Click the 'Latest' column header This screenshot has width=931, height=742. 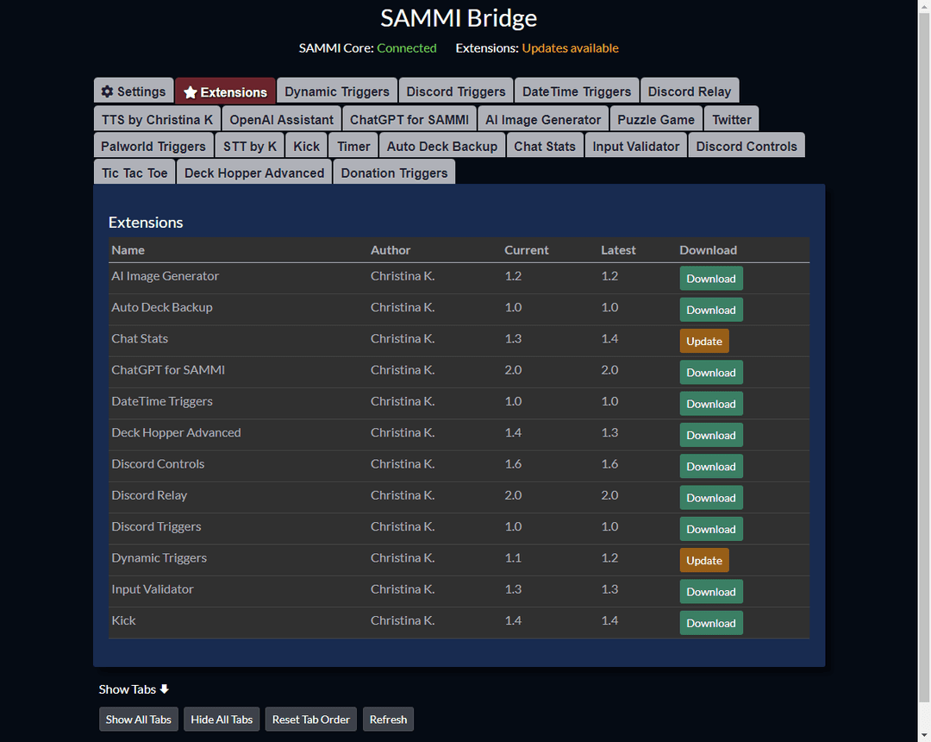[x=618, y=250]
